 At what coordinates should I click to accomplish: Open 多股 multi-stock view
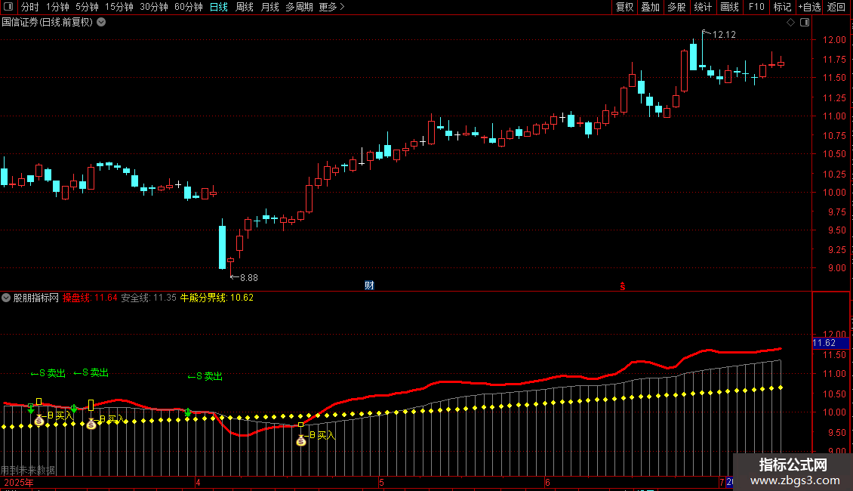point(676,7)
